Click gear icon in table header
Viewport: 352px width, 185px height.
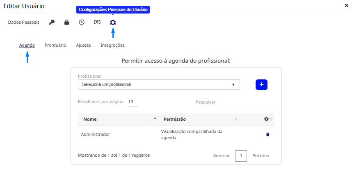tap(266, 119)
